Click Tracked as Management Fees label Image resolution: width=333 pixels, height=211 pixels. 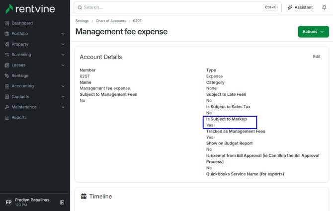[x=236, y=131]
